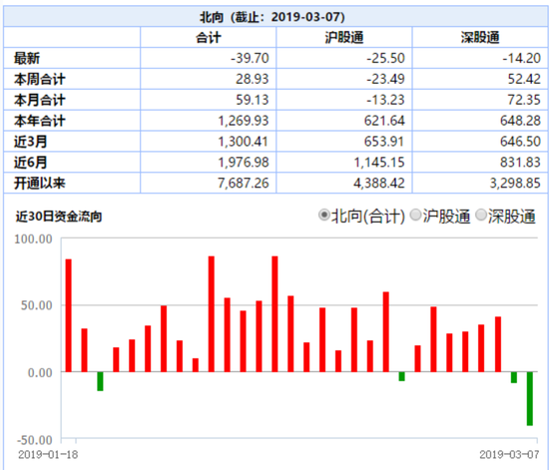Viewport: 549px width, 470px height.
Task: Click the 2019-03-07 x-axis date label
Action: (x=509, y=455)
